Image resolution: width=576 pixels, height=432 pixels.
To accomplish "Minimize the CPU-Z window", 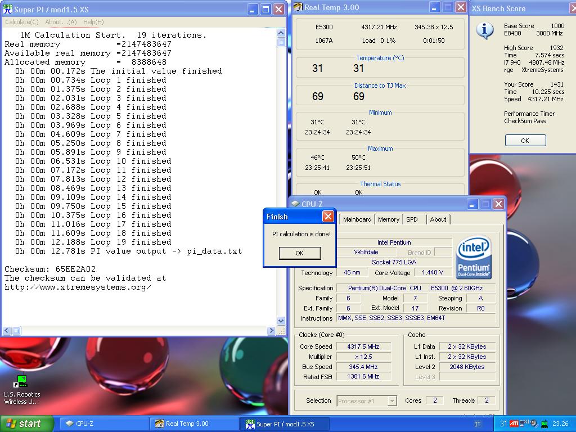I will pos(472,204).
